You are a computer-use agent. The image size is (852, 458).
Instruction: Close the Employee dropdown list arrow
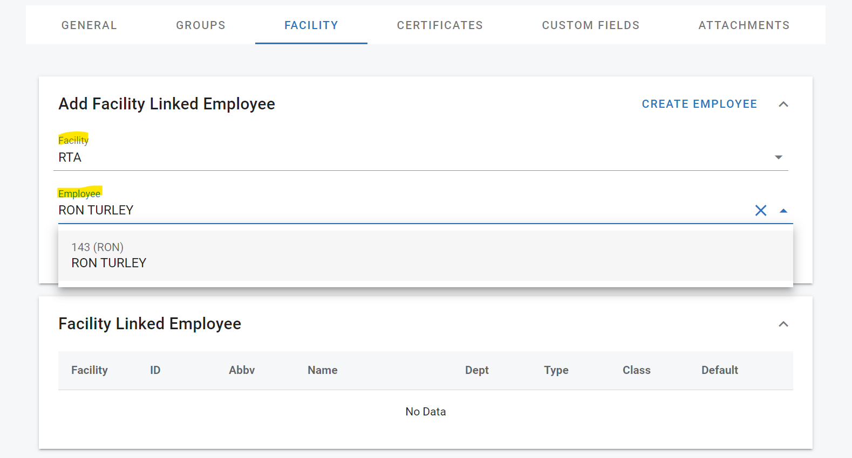coord(783,211)
